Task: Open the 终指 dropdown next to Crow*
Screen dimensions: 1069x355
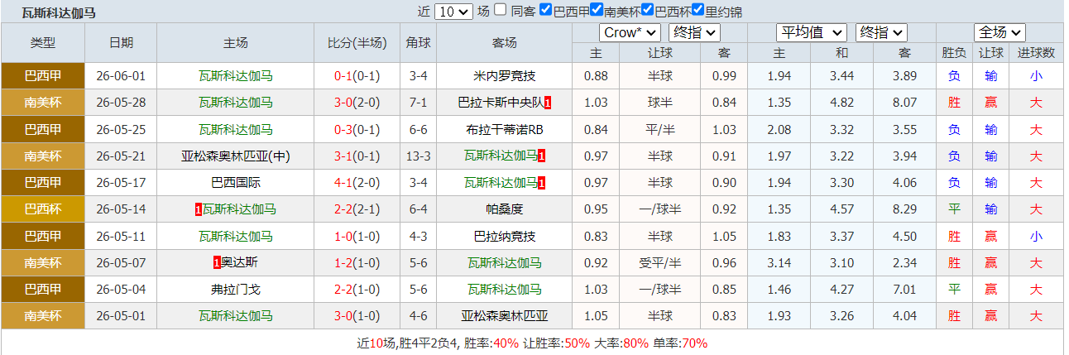Action: pyautogui.click(x=694, y=32)
